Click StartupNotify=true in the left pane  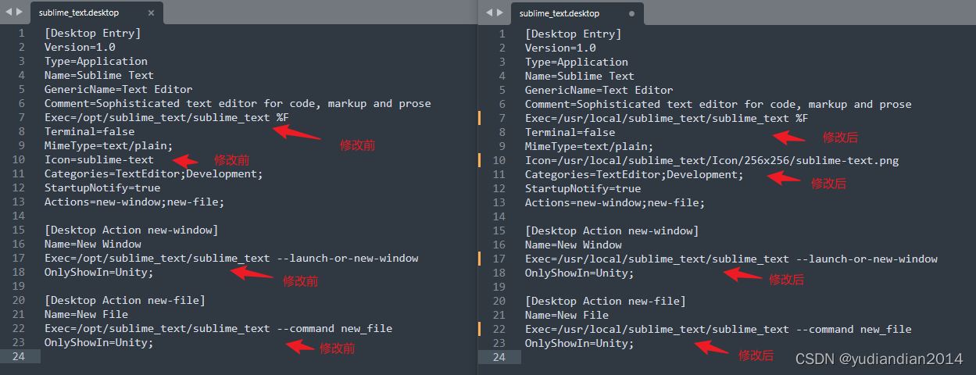click(102, 187)
